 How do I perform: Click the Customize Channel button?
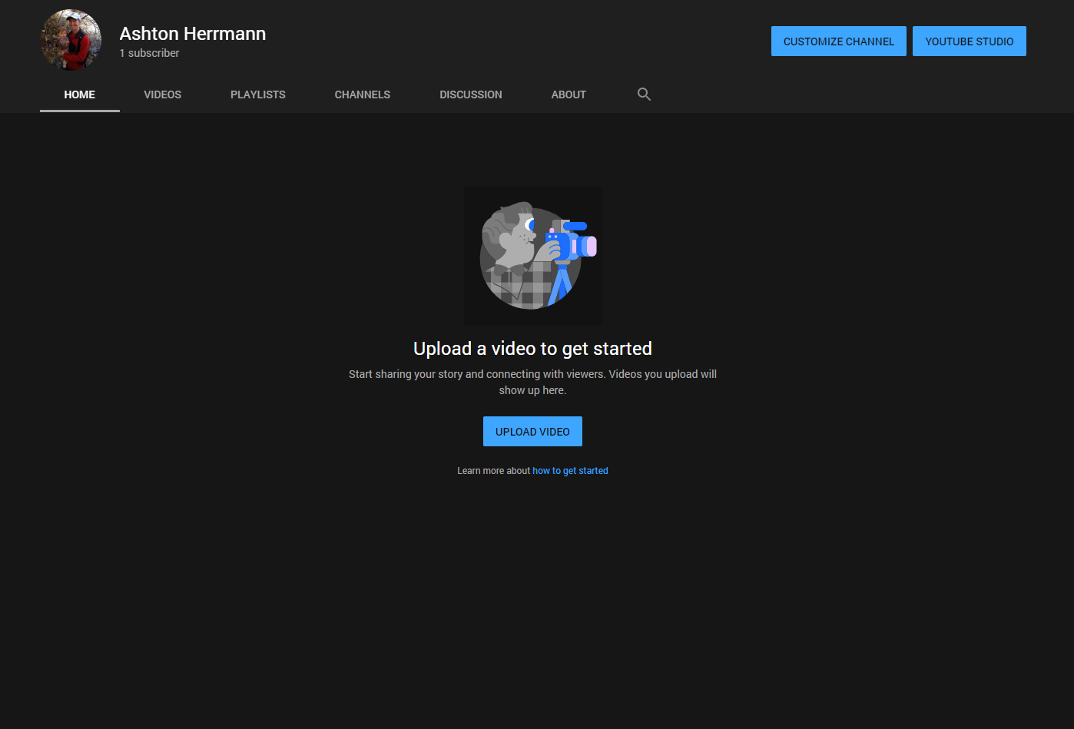[839, 41]
